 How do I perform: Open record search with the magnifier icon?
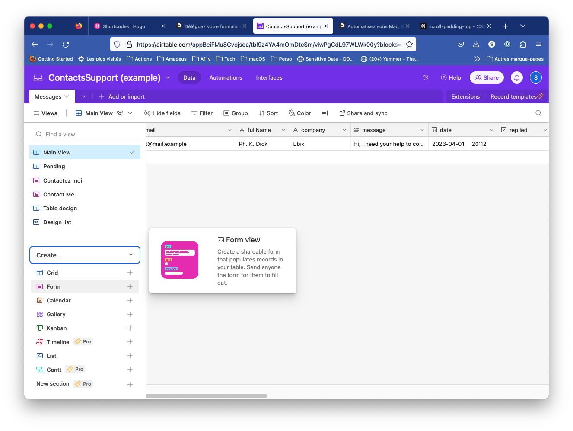point(538,113)
